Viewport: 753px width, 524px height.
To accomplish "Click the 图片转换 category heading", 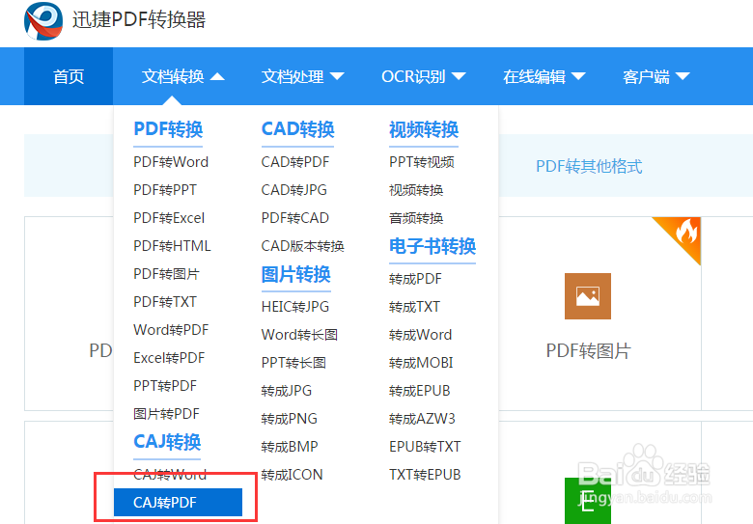I will tap(295, 274).
